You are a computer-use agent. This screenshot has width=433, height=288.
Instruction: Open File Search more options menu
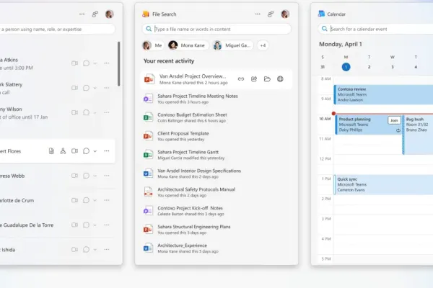[258, 14]
